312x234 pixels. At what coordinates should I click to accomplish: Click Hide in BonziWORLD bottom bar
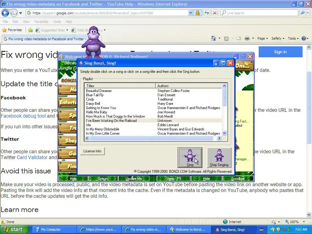pyautogui.click(x=206, y=179)
